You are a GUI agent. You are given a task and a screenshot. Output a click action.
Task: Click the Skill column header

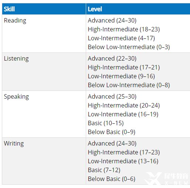44,9
